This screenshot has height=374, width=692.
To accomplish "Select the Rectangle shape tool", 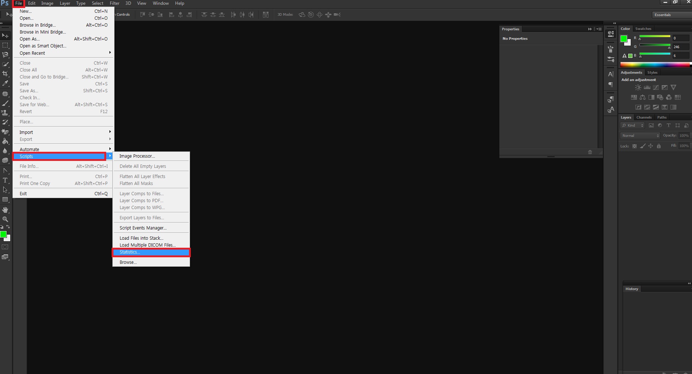I will coord(5,200).
